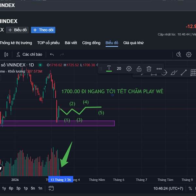
Task: Undo the last chart action
Action: click(52, 55)
